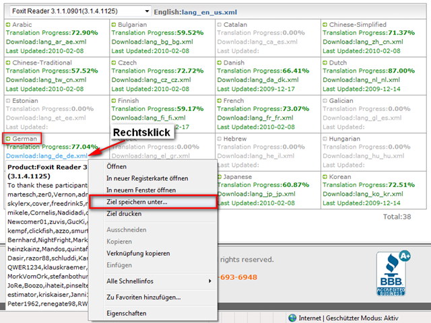The height and width of the screenshot is (323, 431).
Task: Open the Foxit Reader version dropdown
Action: pyautogui.click(x=147, y=11)
